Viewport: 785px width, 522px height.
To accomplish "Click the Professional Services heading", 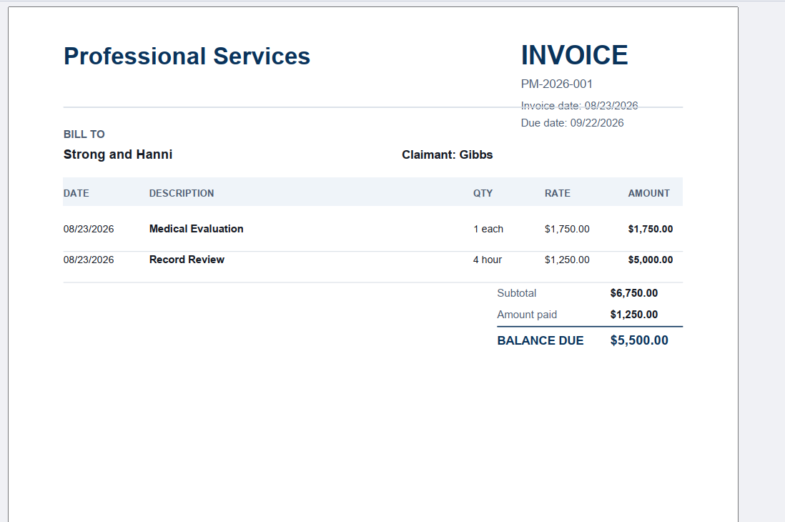I will pyautogui.click(x=187, y=56).
